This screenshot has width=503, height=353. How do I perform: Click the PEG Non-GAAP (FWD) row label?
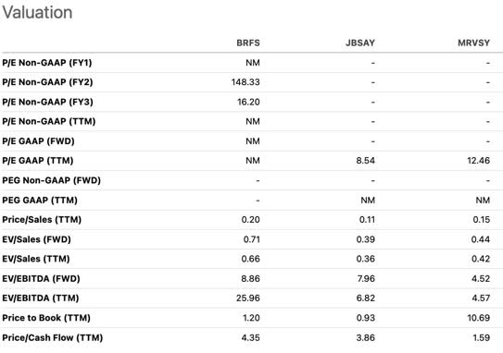click(51, 180)
